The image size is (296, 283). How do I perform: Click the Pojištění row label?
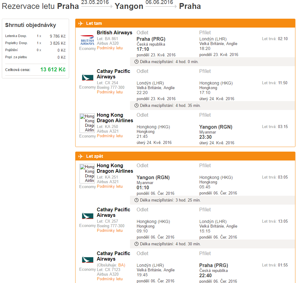[12, 50]
